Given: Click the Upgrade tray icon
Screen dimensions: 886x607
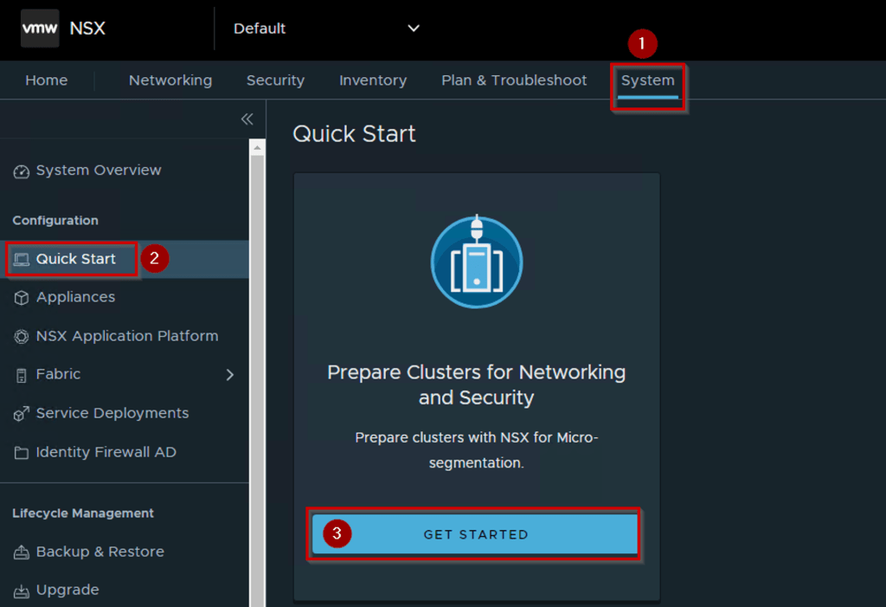Looking at the screenshot, I should pos(22,591).
